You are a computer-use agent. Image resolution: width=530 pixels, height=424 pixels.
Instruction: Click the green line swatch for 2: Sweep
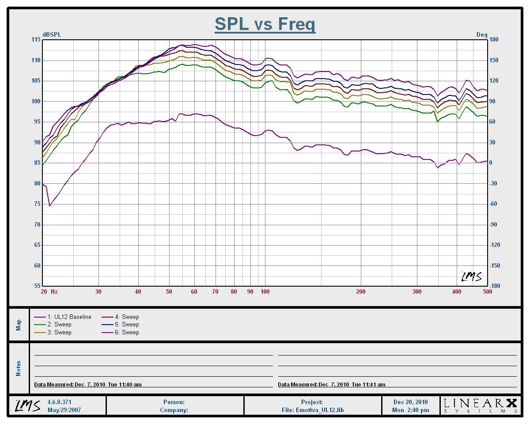point(40,325)
